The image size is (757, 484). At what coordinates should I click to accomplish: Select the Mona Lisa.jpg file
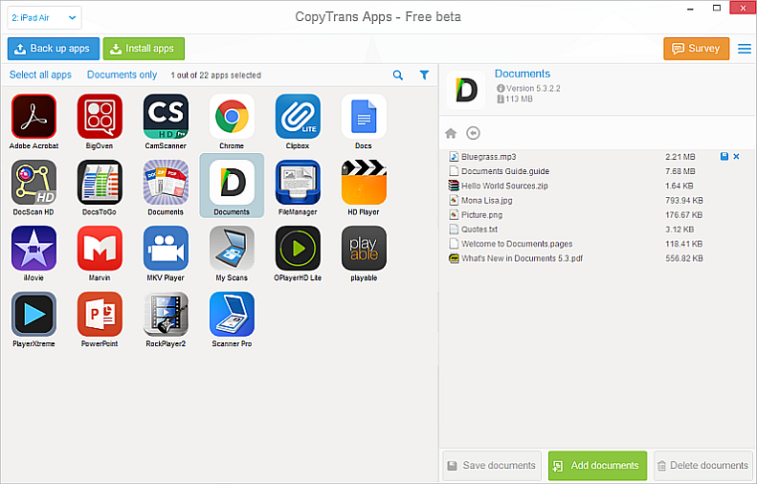point(596,200)
